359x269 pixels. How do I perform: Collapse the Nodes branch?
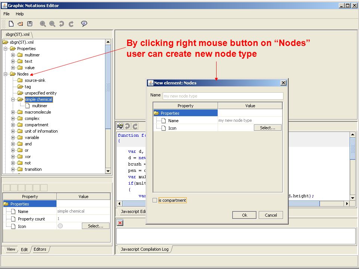tap(6, 74)
